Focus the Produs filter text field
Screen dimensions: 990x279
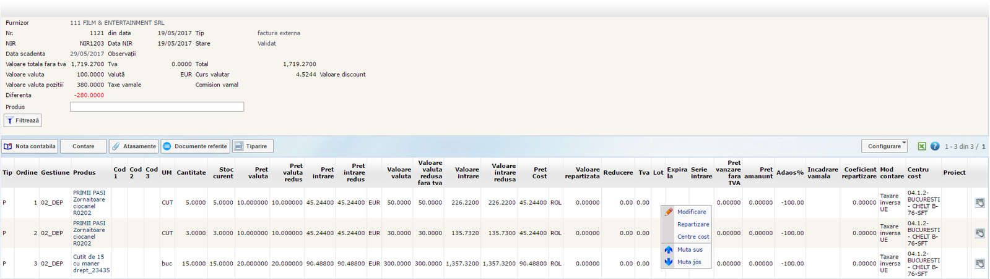click(x=157, y=107)
